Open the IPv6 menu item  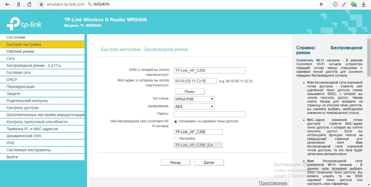click(x=42, y=143)
